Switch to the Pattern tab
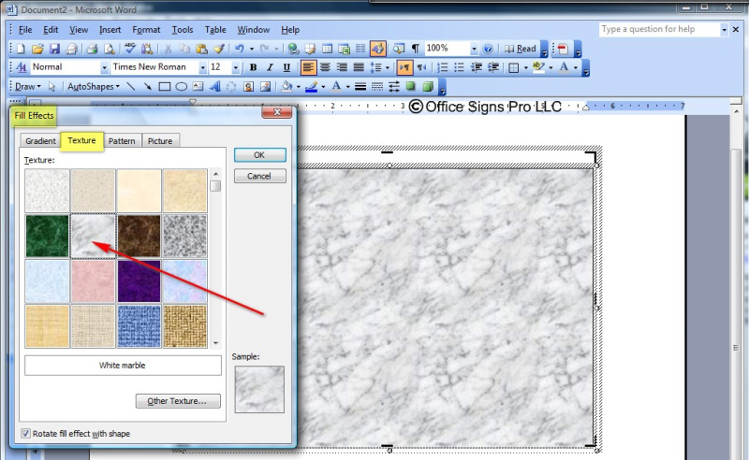This screenshot has width=749, height=460. point(122,141)
